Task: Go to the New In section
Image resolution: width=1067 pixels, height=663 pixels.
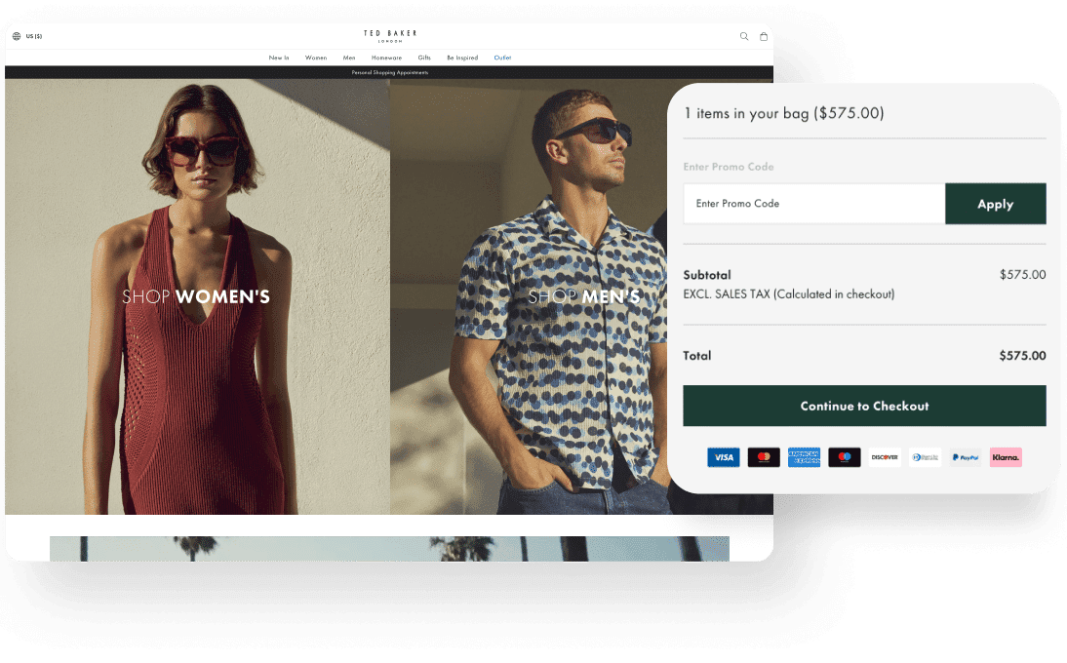Action: (x=279, y=58)
